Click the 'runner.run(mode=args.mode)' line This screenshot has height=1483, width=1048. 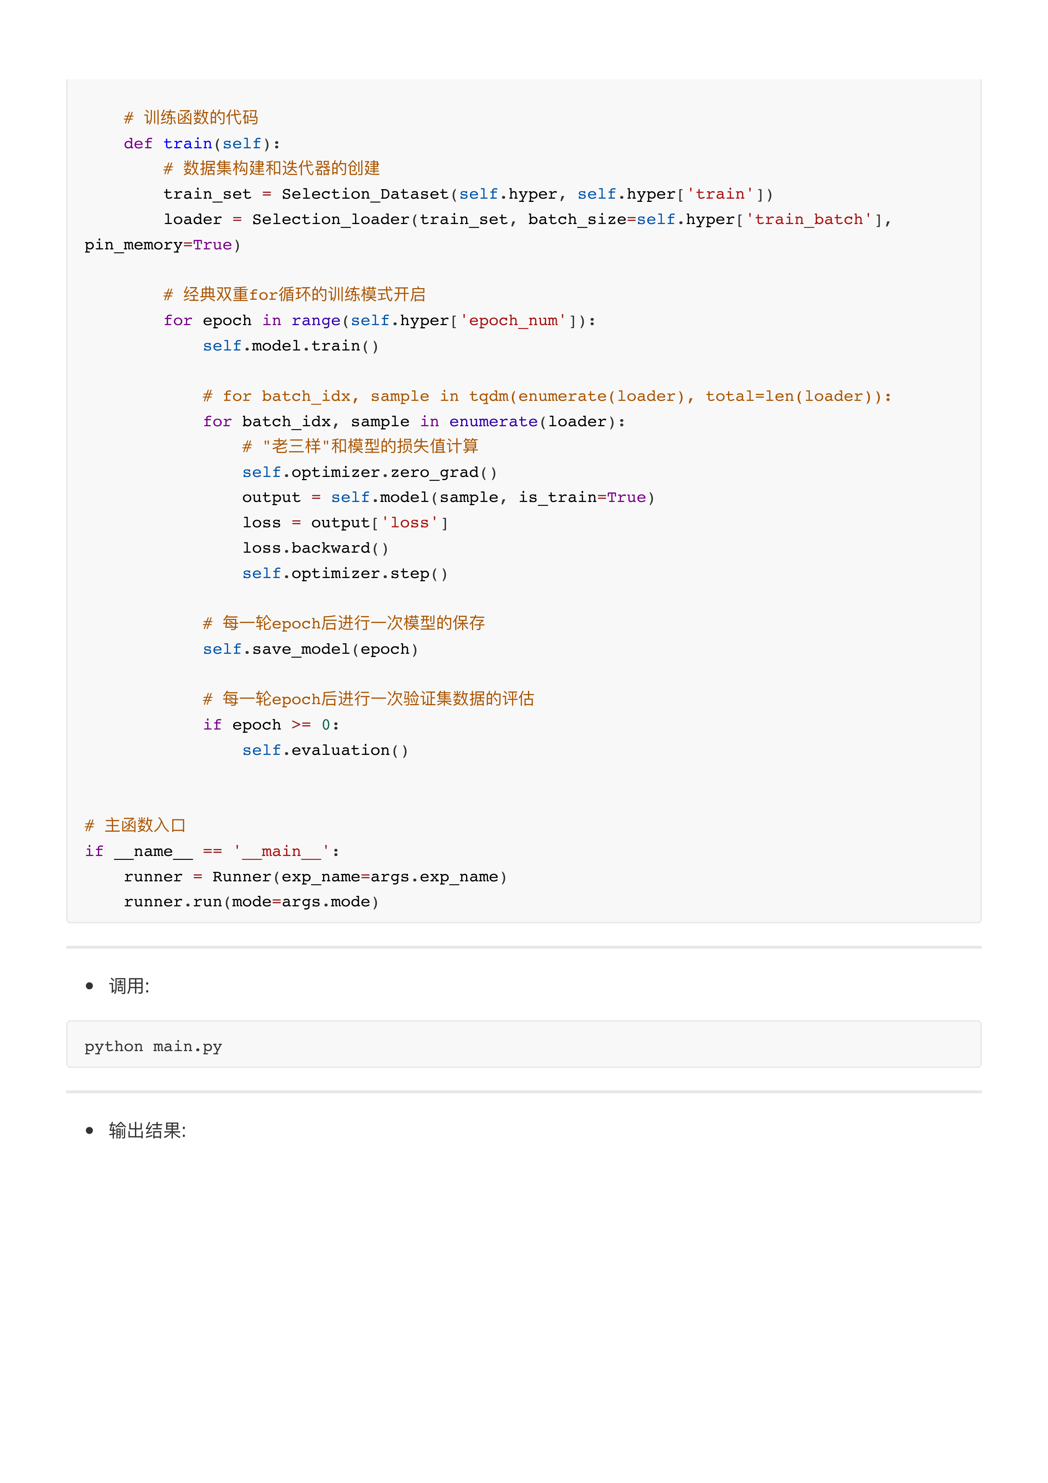click(x=251, y=902)
